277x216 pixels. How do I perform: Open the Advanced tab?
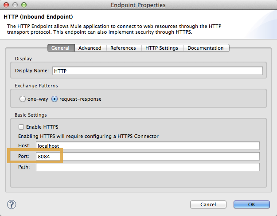click(x=90, y=48)
